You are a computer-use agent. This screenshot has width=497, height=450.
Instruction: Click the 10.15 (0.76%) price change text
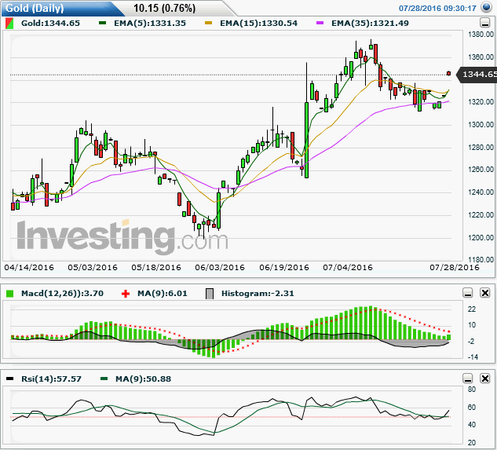(x=165, y=8)
